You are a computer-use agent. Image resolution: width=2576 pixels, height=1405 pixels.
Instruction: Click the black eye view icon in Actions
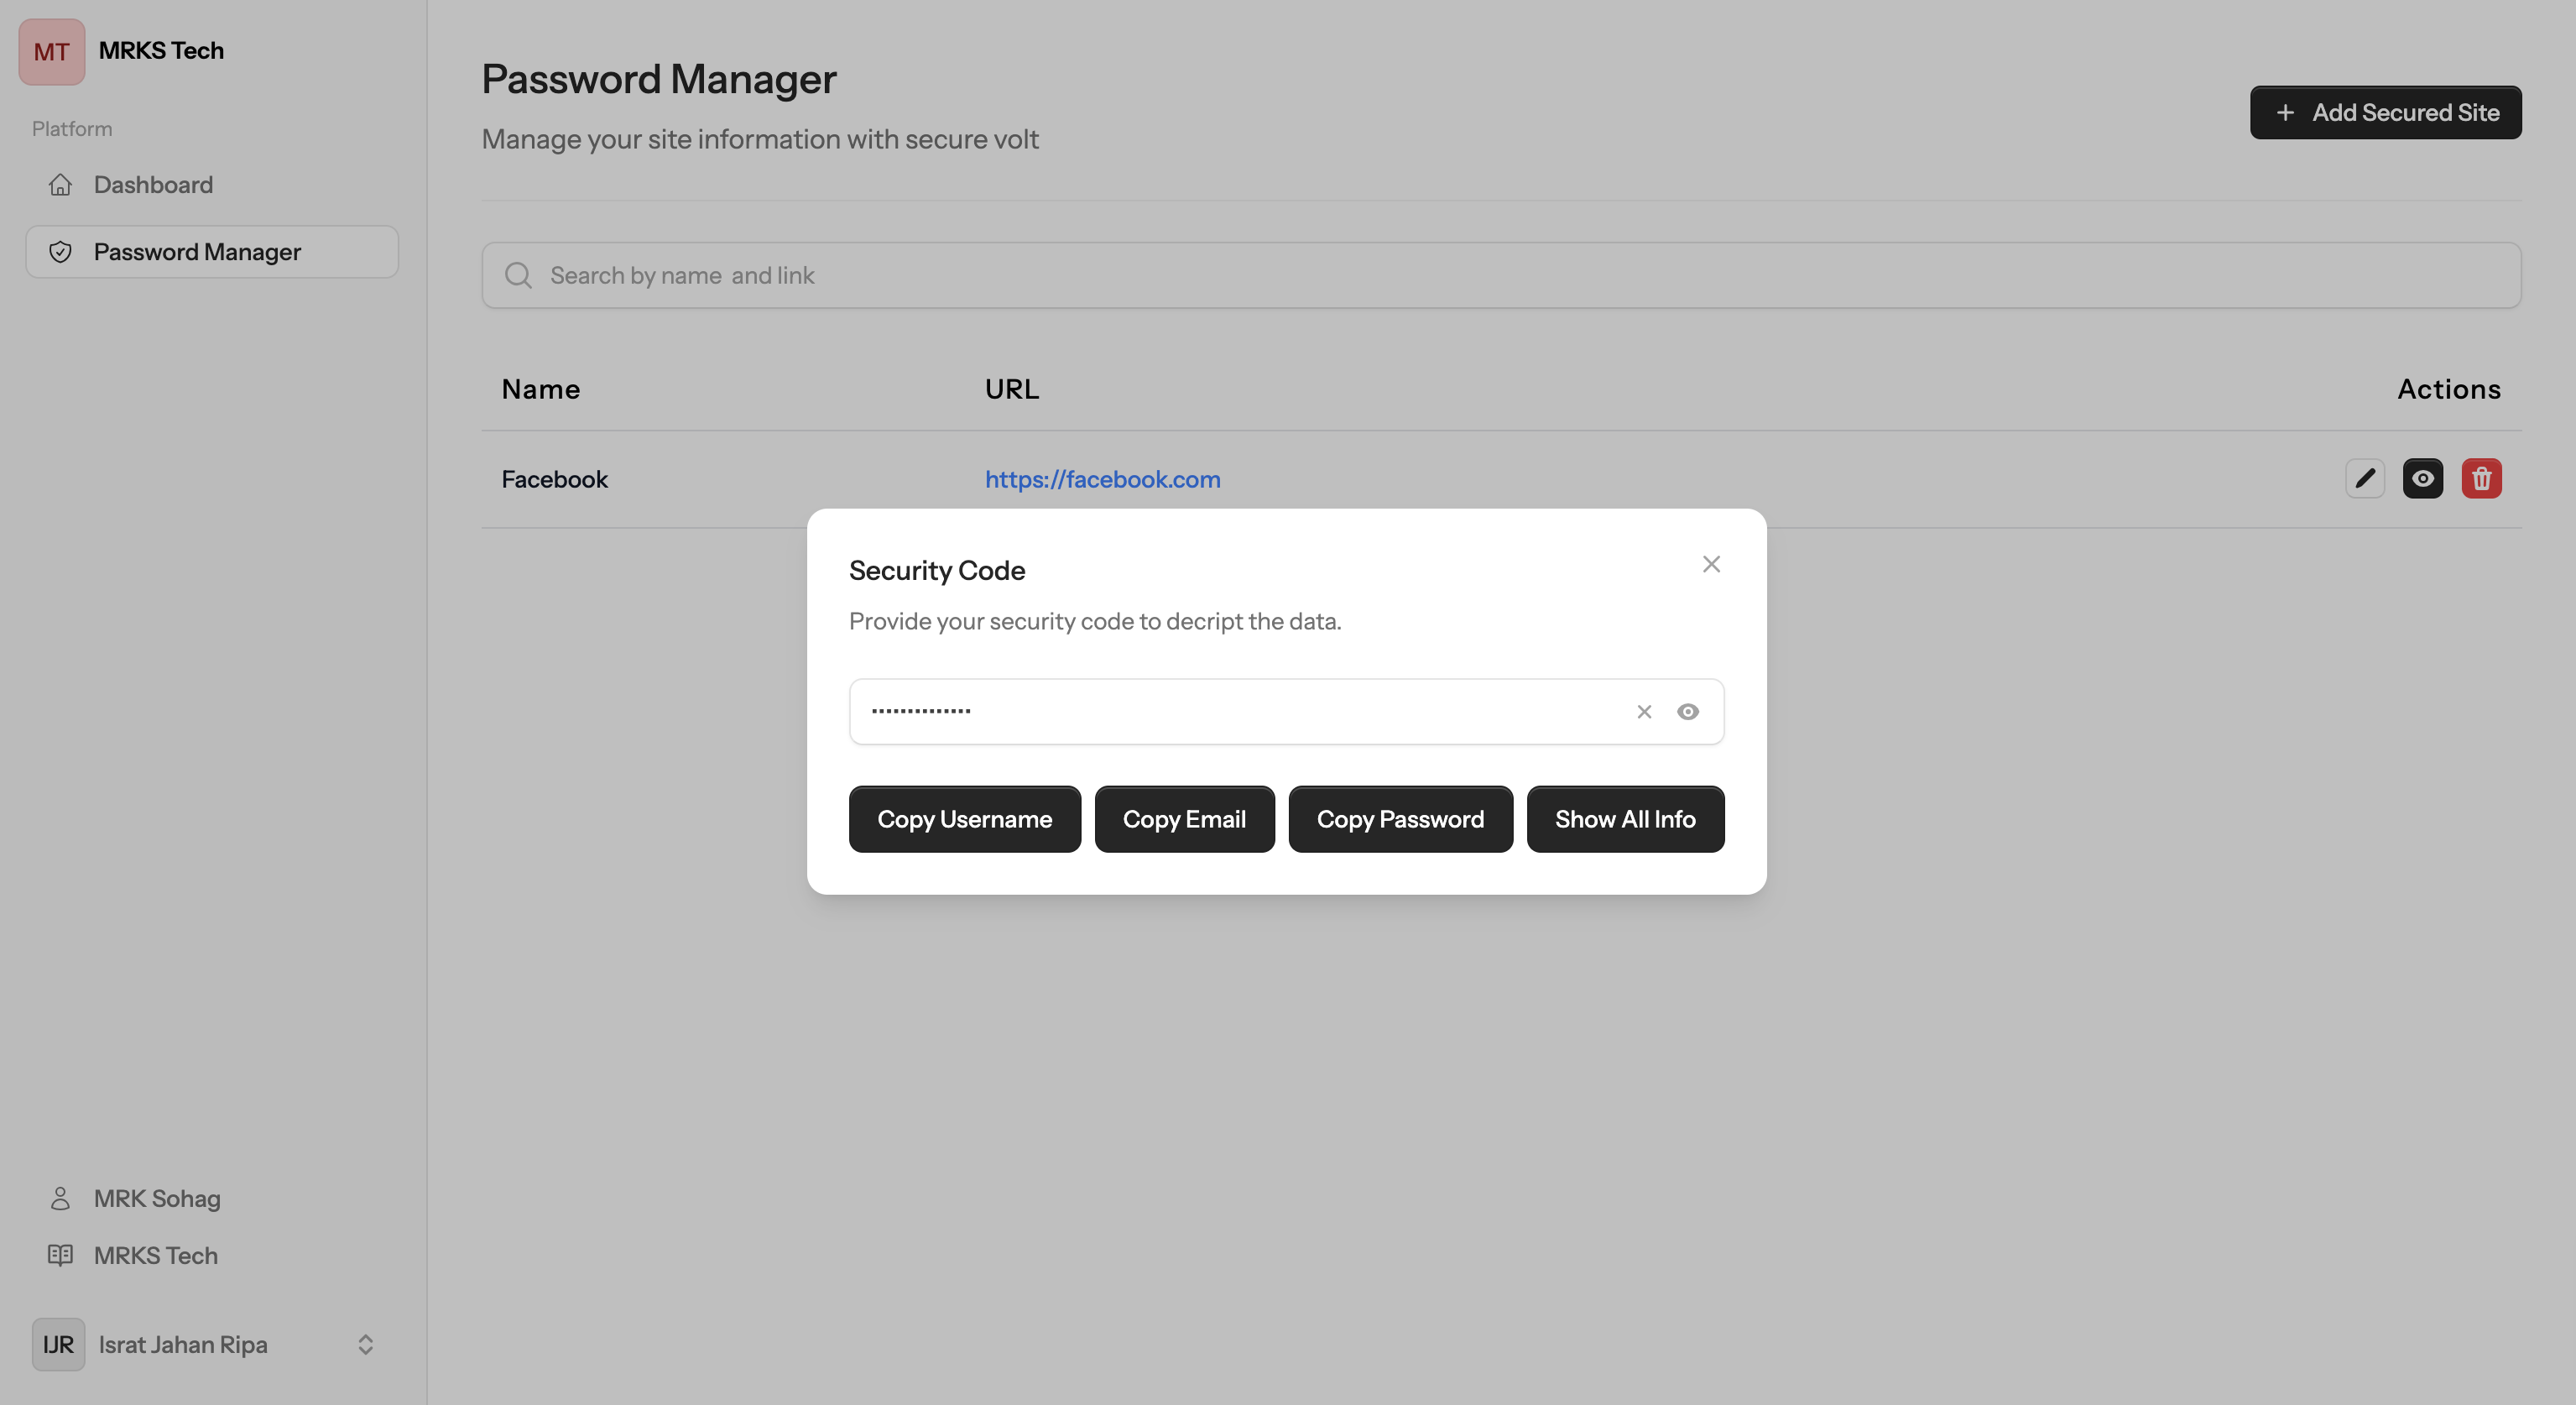point(2422,478)
